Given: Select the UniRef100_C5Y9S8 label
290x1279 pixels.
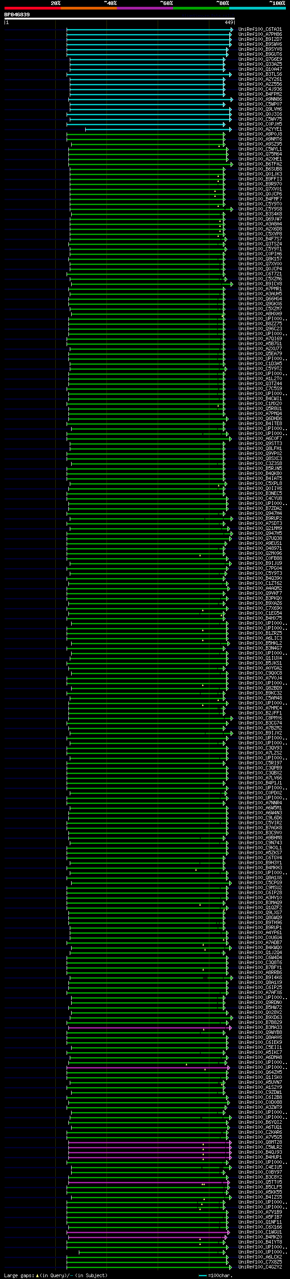Looking at the screenshot, I should click(260, 209).
